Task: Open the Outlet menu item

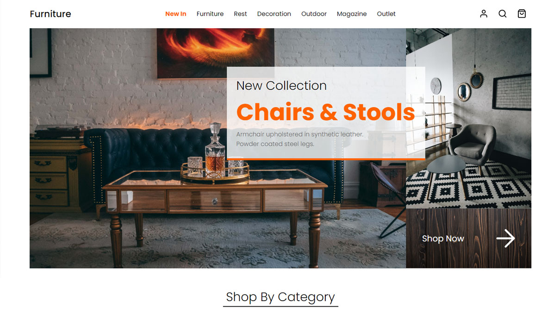Action: [386, 14]
